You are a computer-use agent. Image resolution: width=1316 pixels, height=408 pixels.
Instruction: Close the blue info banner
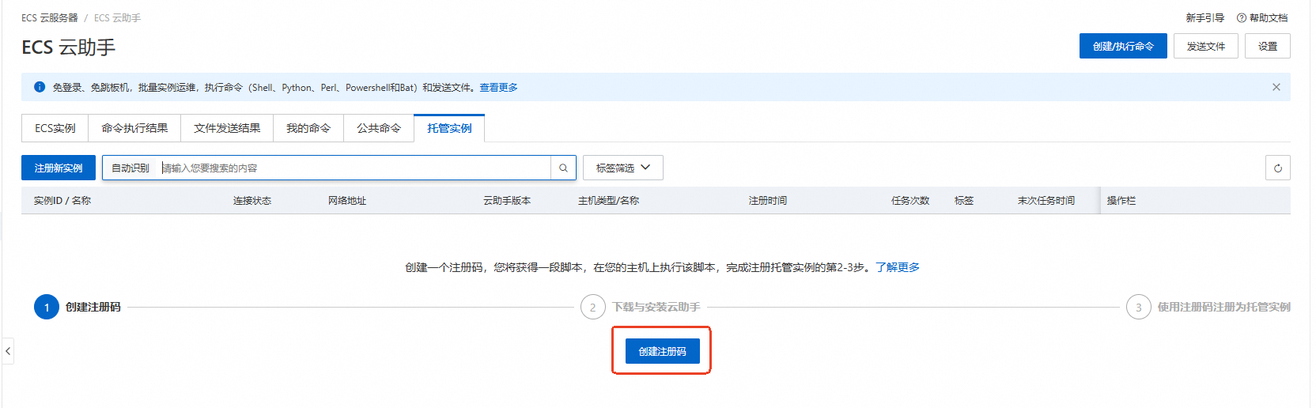coord(1276,87)
